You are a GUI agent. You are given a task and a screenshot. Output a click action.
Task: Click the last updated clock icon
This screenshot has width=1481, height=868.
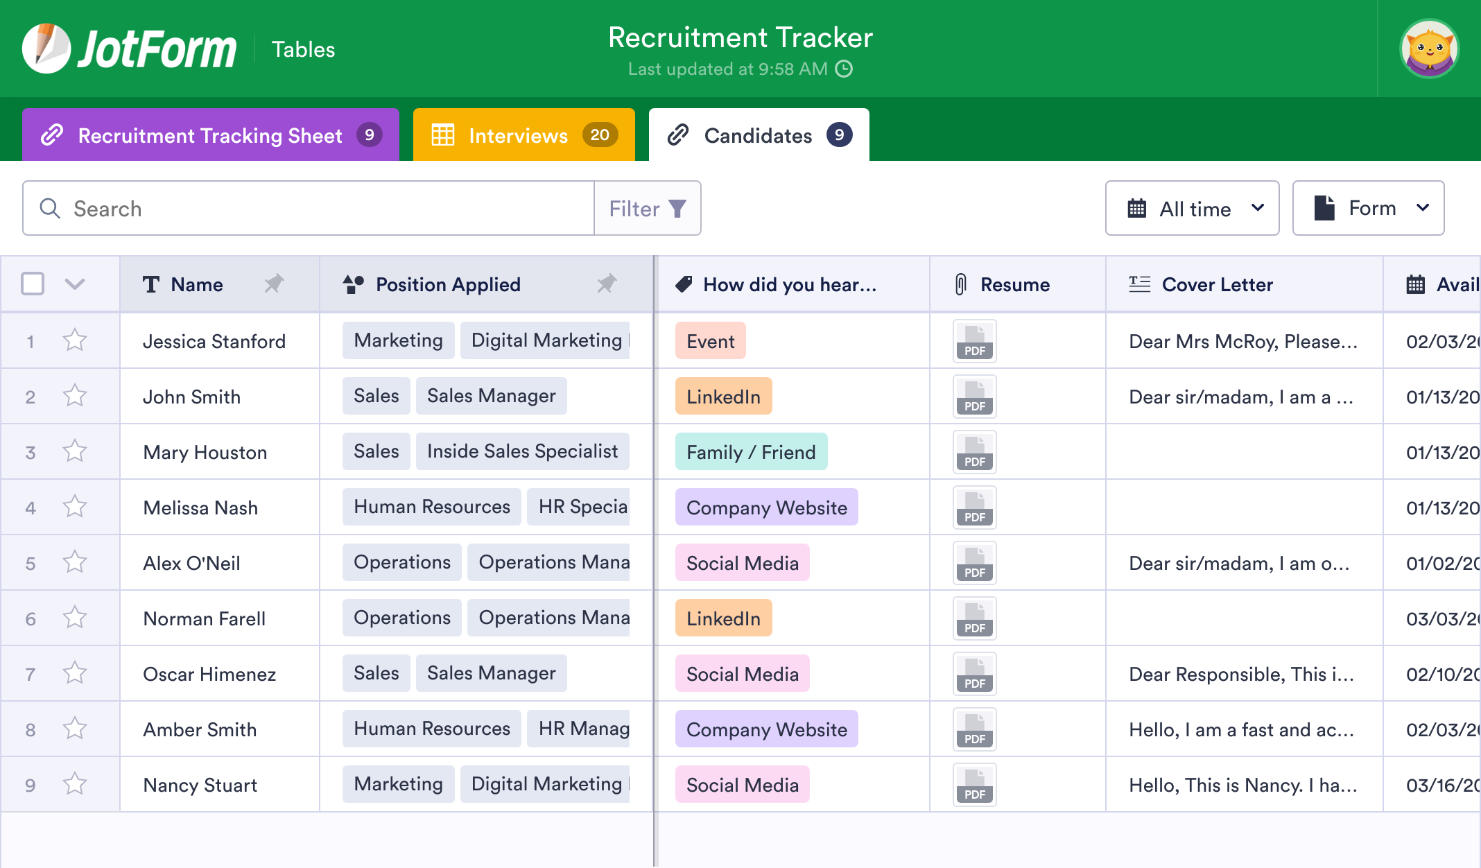click(x=844, y=69)
